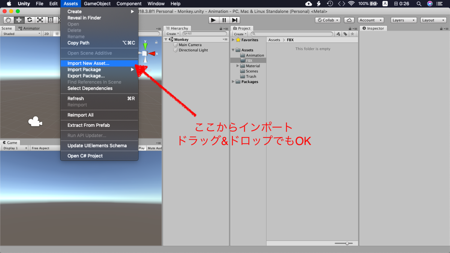The image size is (450, 253).
Task: Open the Apple menu
Action: coord(9,4)
